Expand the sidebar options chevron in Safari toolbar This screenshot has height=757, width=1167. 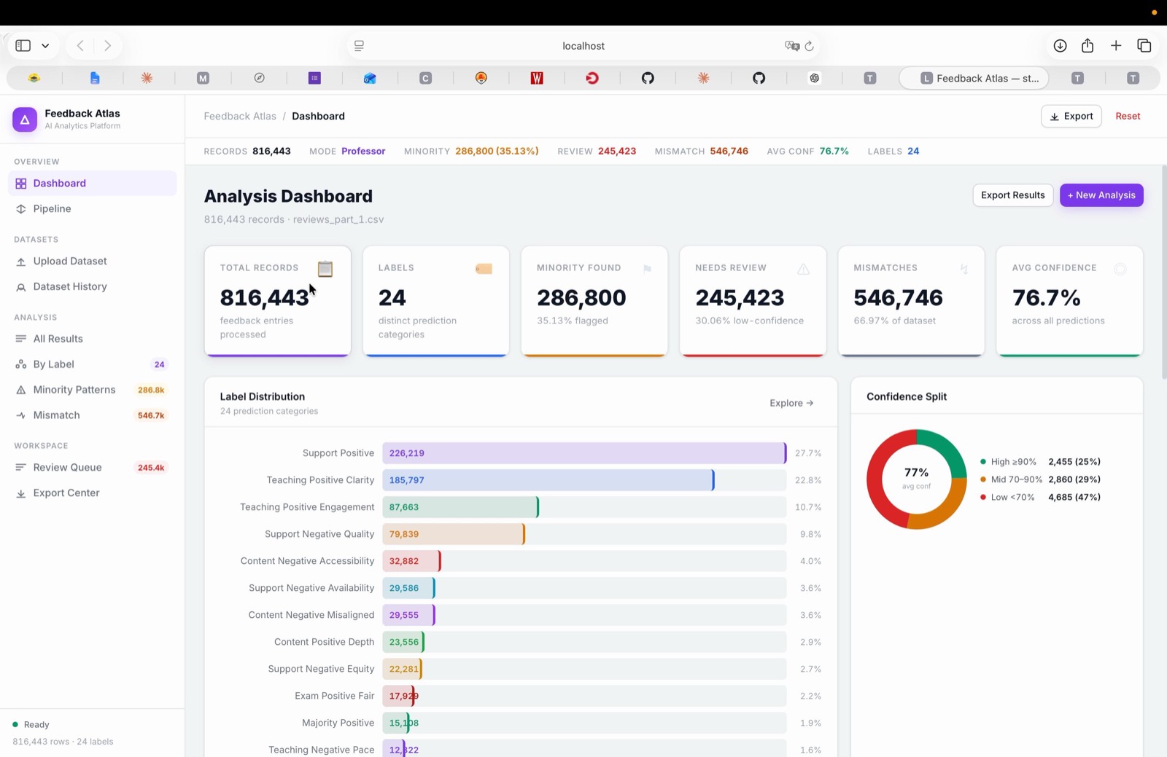[x=45, y=46]
